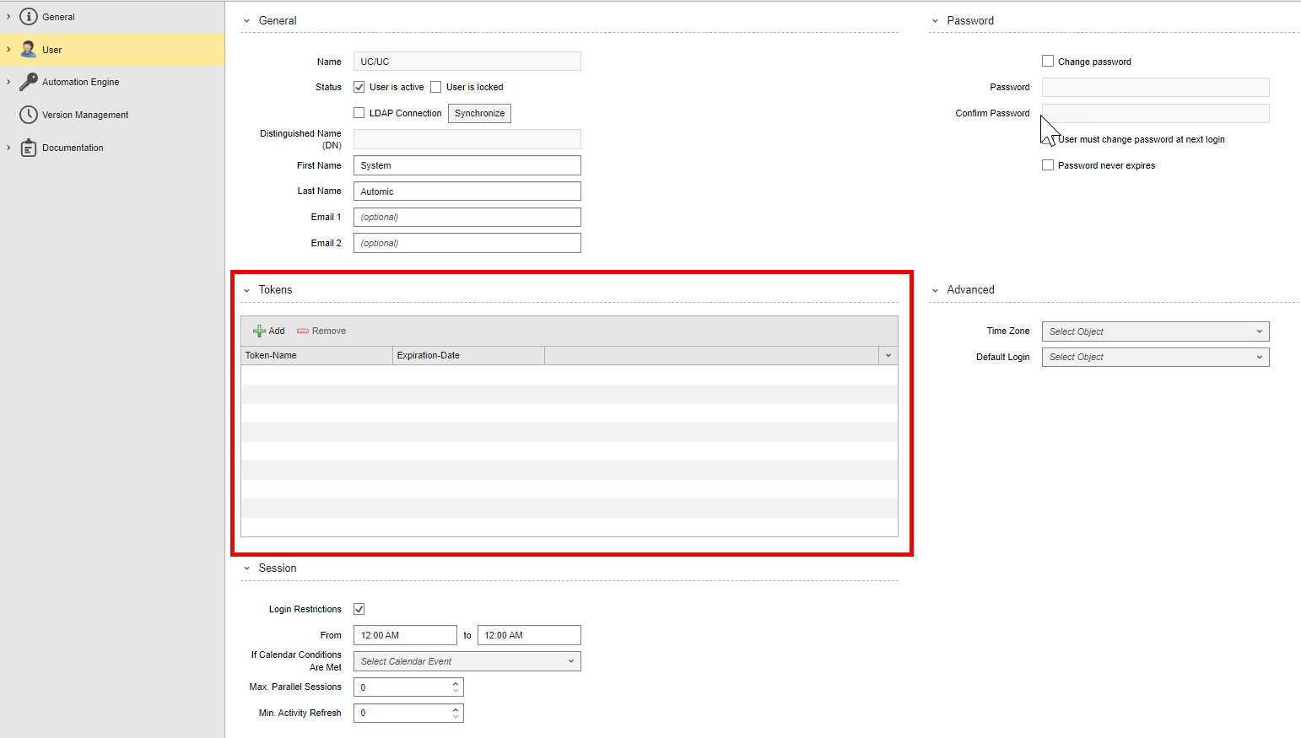Open the Default Login dropdown
Screen dimensions: 1301x738
(x=1155, y=358)
